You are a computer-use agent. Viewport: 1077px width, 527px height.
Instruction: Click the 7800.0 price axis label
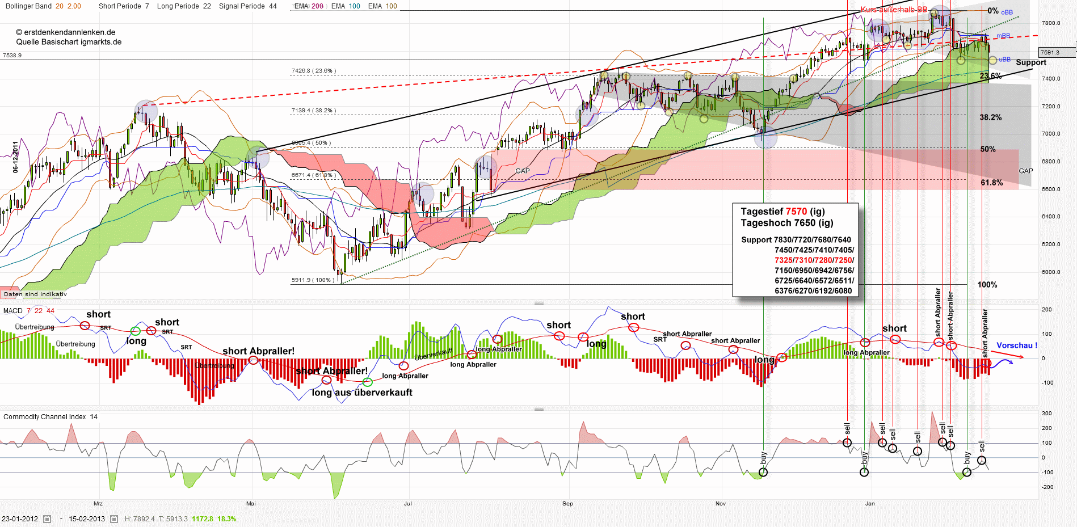(x=1051, y=23)
